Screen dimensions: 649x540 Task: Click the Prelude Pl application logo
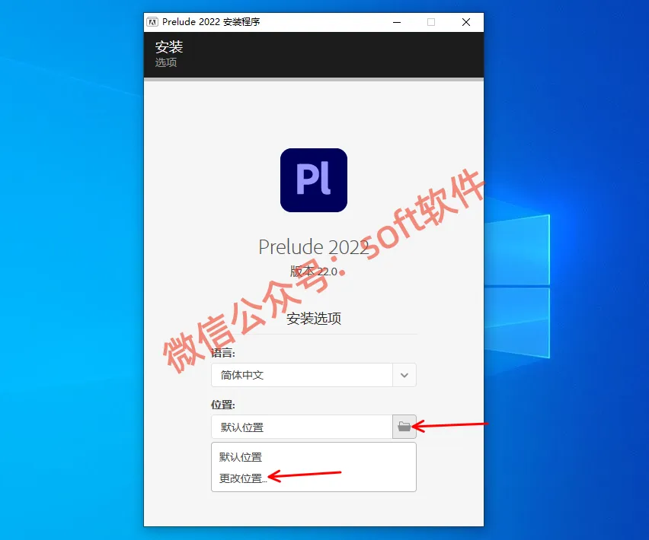point(314,180)
